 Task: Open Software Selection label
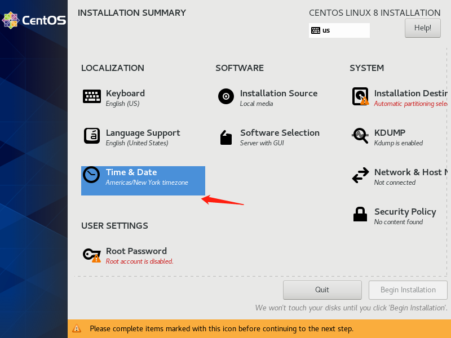pos(280,133)
